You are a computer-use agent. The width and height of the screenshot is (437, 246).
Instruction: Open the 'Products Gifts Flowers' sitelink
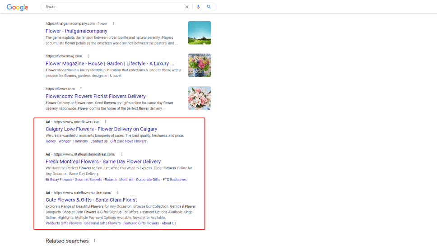click(64, 223)
